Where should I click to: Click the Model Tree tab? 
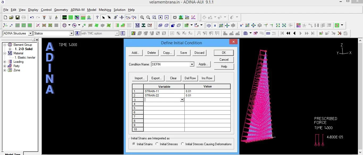point(13,154)
